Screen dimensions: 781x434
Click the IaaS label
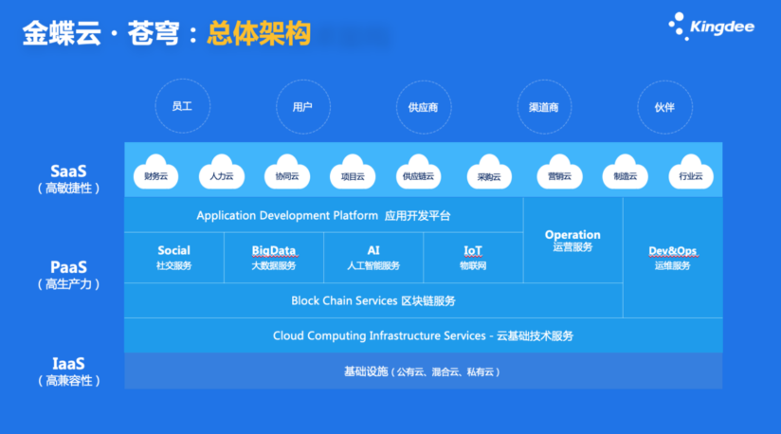point(69,363)
